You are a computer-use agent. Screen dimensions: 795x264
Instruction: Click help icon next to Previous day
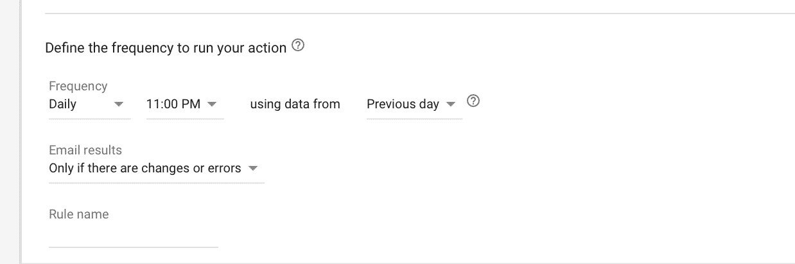473,102
